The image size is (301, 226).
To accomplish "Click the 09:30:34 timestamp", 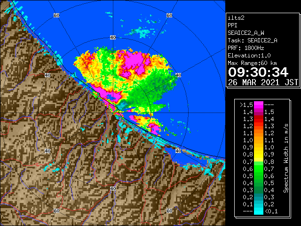I will pyautogui.click(x=258, y=72).
